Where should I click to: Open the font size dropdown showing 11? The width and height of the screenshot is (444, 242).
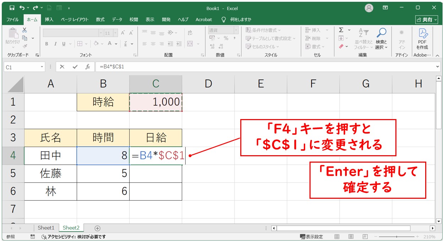pos(115,33)
